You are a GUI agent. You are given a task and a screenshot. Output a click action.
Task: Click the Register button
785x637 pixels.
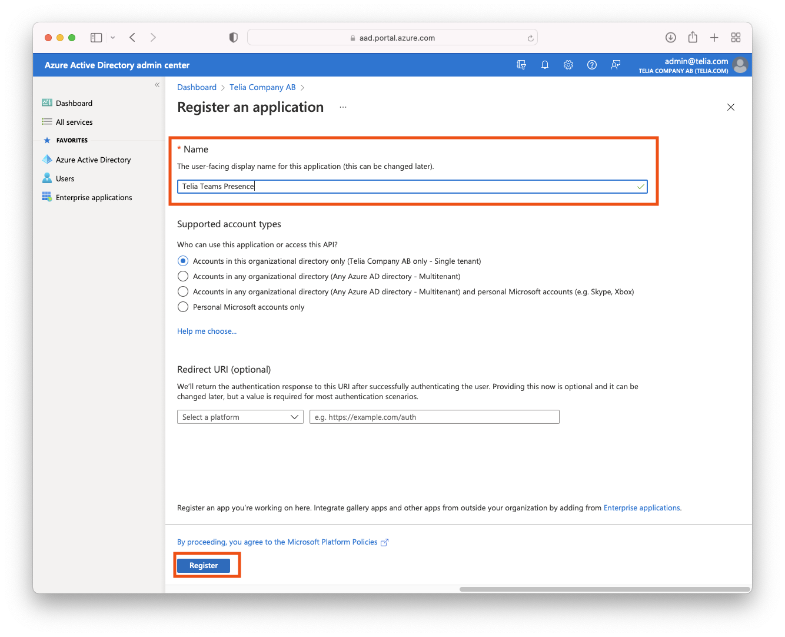[x=204, y=565]
